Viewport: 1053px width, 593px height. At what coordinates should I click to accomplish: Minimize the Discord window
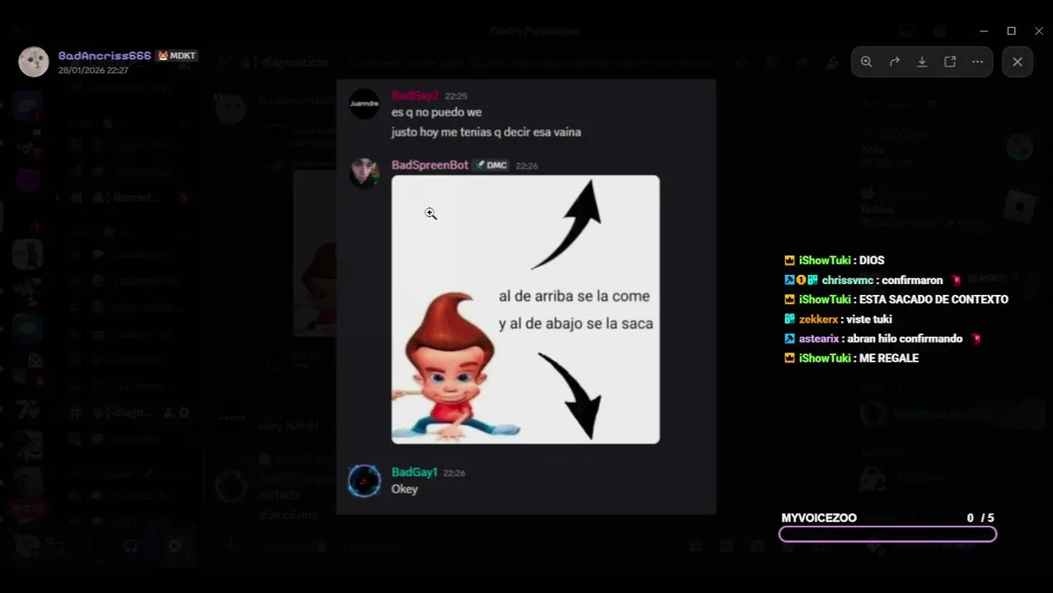984,30
